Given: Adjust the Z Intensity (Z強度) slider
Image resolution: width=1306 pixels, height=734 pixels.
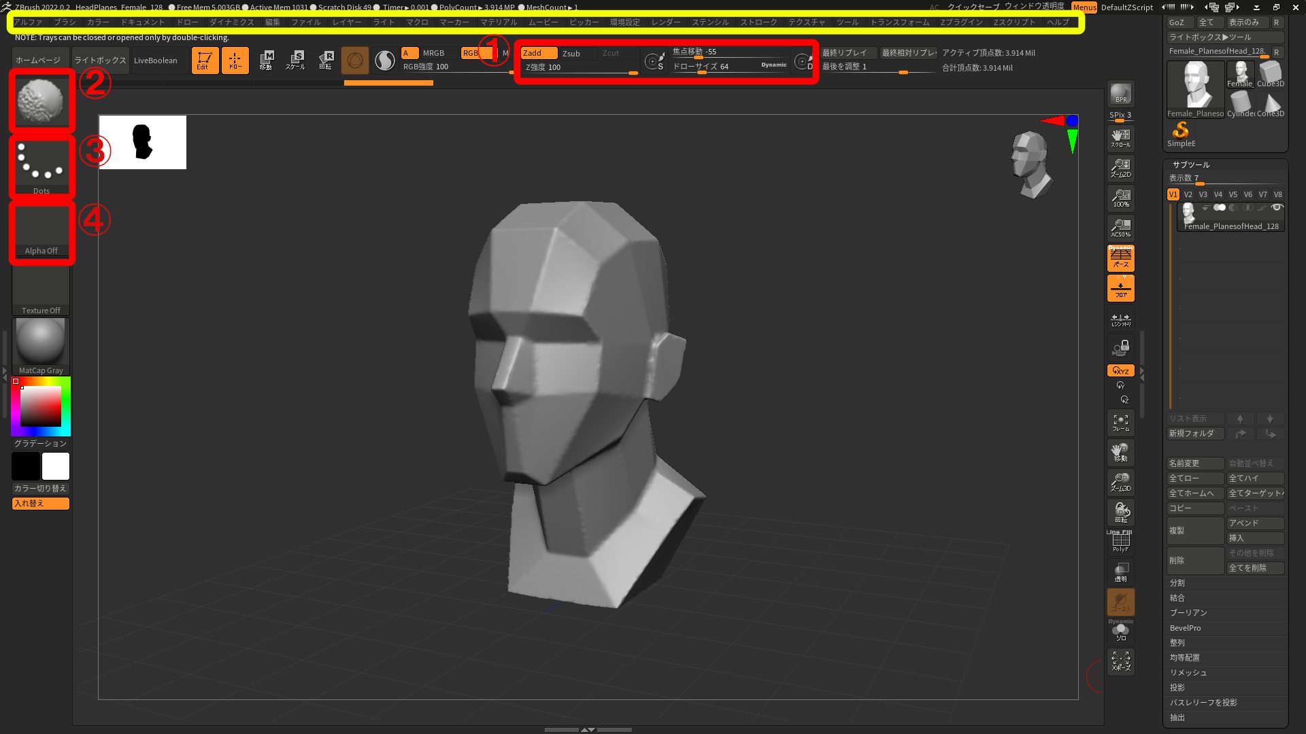Looking at the screenshot, I should click(580, 67).
